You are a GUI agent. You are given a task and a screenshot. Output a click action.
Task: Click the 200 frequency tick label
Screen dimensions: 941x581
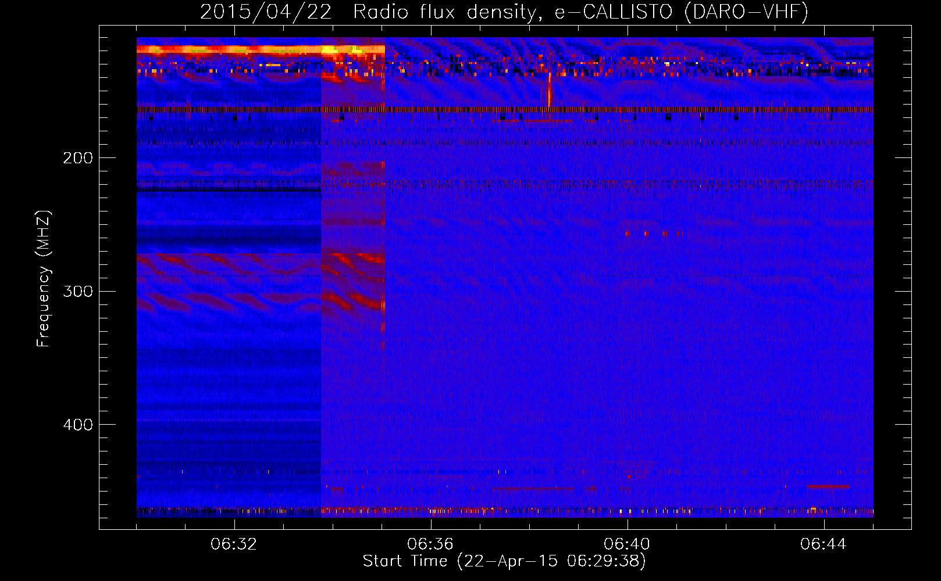[x=78, y=158]
